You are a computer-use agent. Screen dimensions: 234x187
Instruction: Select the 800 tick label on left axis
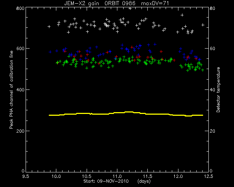pyautogui.click(x=20, y=8)
